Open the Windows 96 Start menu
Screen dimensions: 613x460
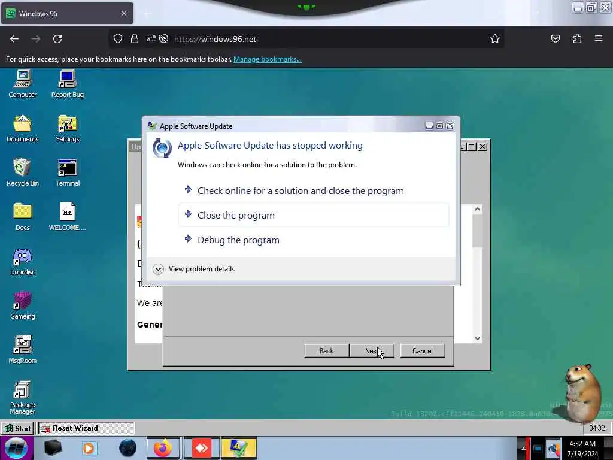tap(18, 428)
